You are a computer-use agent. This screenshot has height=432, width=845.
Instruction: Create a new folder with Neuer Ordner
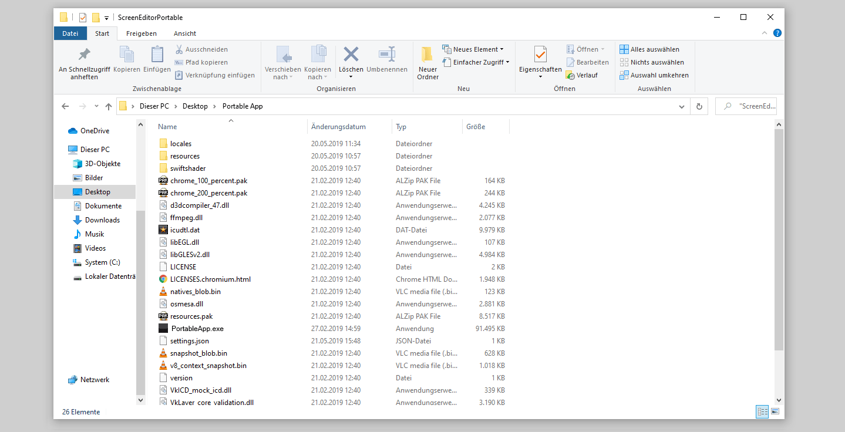(427, 55)
